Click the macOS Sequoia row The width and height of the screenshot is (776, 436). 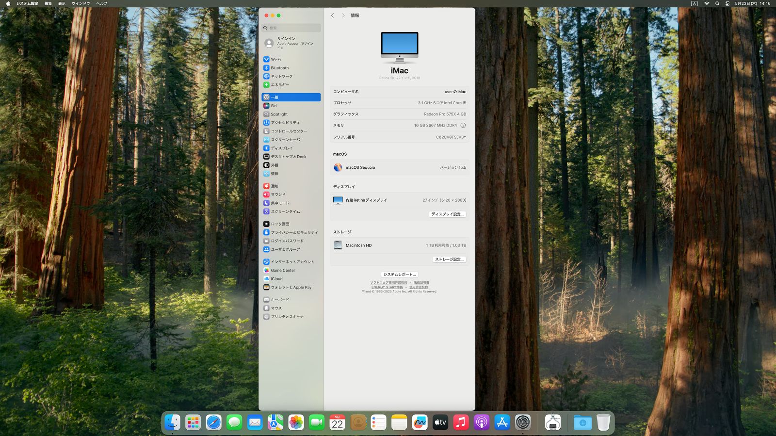(400, 167)
